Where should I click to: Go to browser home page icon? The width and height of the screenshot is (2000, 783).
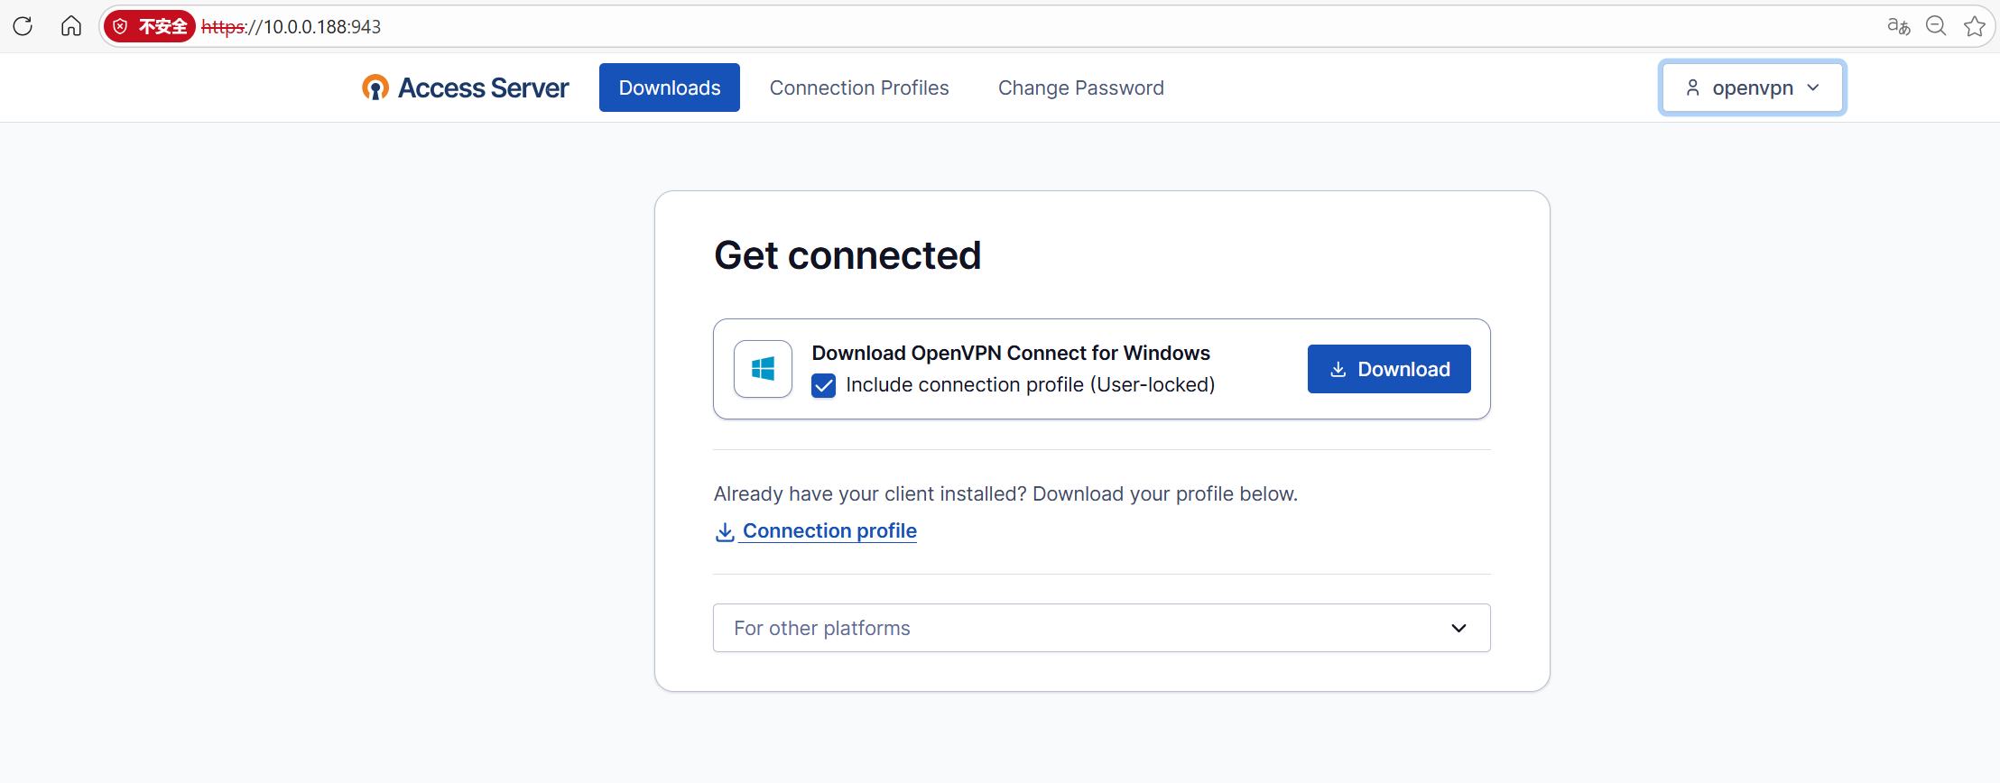[x=71, y=26]
